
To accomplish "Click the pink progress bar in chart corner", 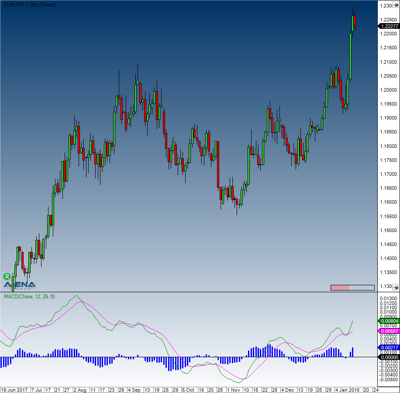I will click(x=340, y=287).
